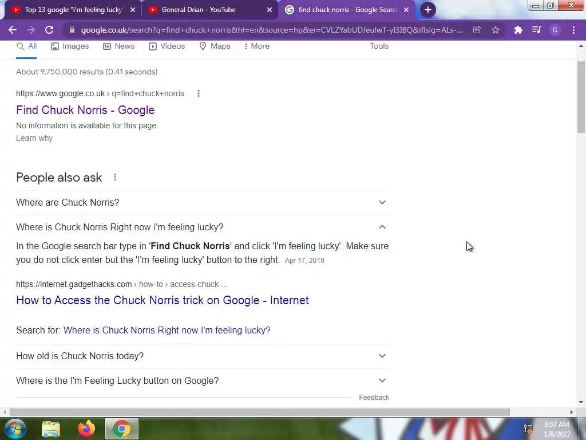Open the Chrome profile avatar G
Screen dimensions: 586x440
[555, 30]
